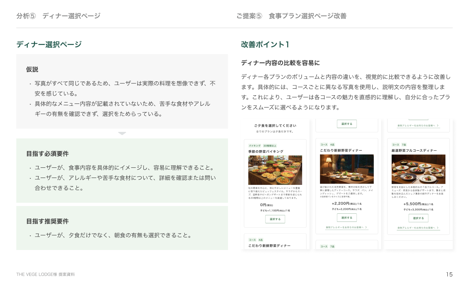
Task: Click the 7品 badge above 厳選野菜フルコースディナー
Action: point(404,145)
